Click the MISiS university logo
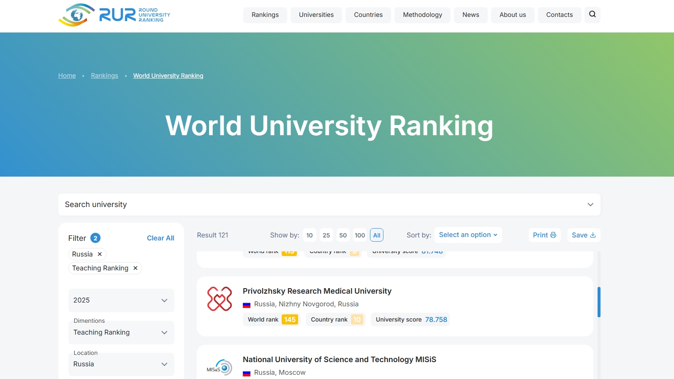The width and height of the screenshot is (674, 379). [220, 368]
